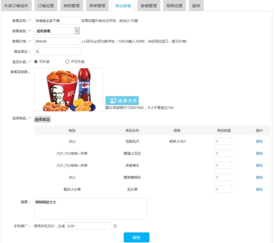Open the 外卖订餐组件 tab
Screen dimensions: 276x243
coord(16,6)
